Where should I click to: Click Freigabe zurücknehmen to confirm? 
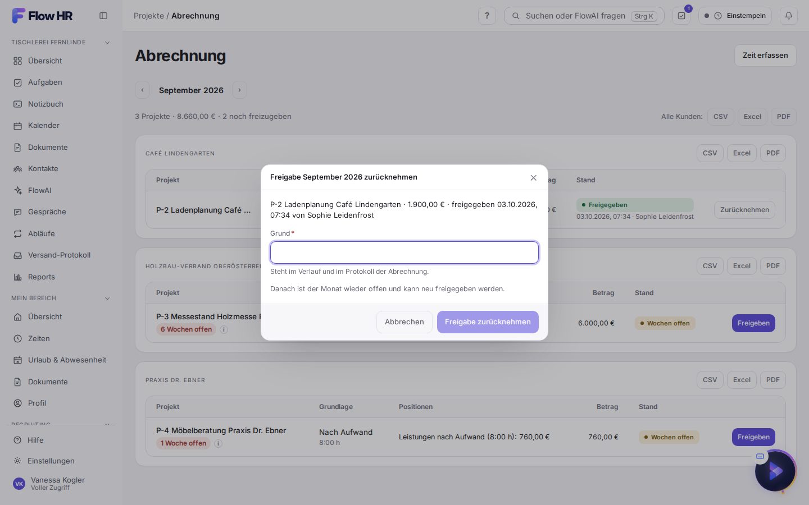(488, 322)
